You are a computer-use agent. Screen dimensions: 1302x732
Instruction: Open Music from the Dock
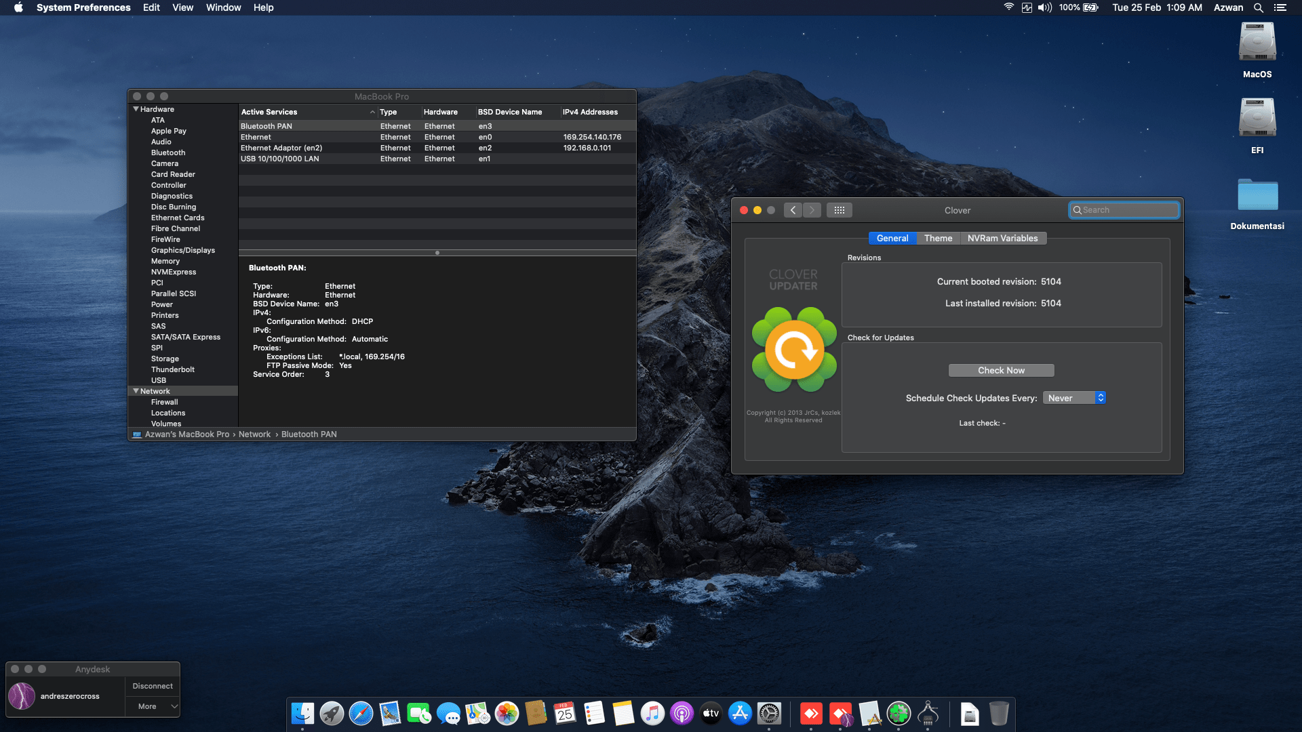tap(652, 713)
